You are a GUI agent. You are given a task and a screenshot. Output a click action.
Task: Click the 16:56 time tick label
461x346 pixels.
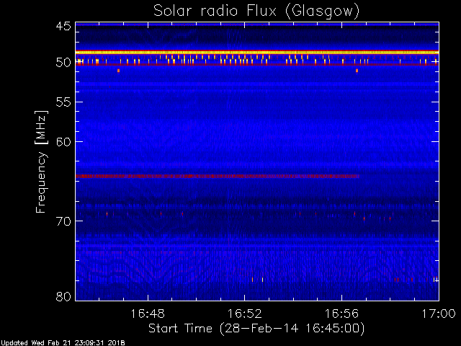pyautogui.click(x=341, y=314)
